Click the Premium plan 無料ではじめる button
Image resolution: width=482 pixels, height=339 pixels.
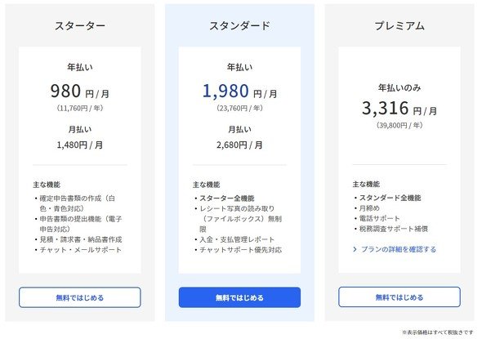[x=399, y=297]
